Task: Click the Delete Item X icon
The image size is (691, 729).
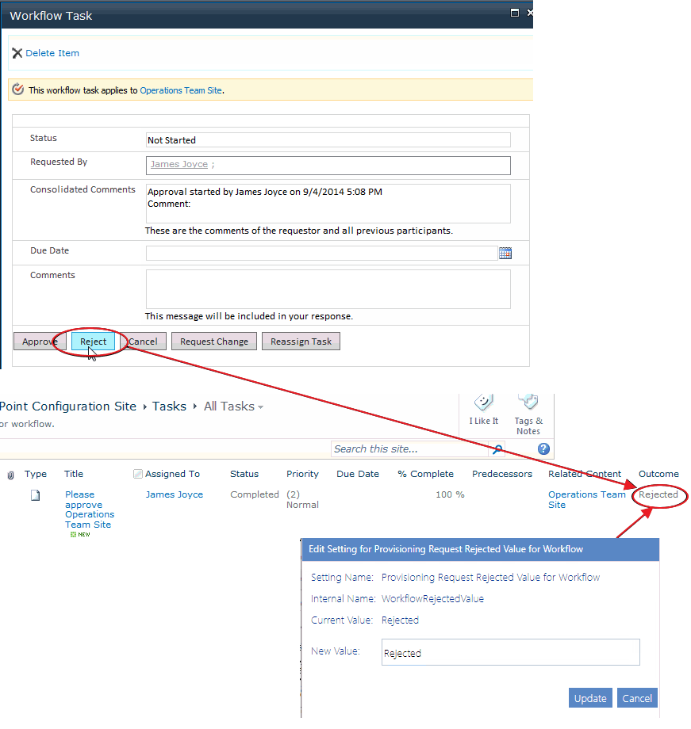Action: tap(17, 52)
